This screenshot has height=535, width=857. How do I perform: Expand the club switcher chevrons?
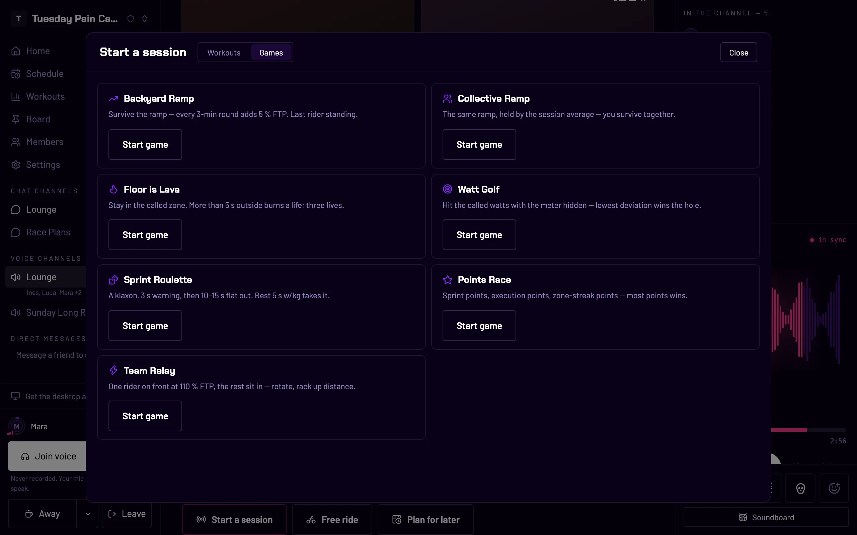[145, 19]
